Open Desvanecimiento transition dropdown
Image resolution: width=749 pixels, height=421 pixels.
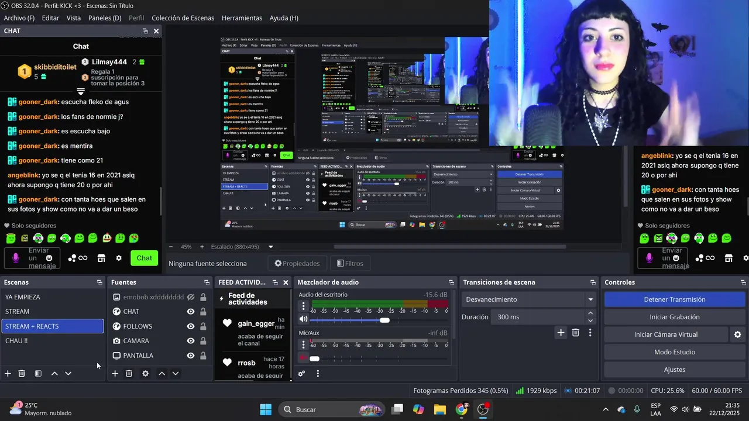pos(529,299)
